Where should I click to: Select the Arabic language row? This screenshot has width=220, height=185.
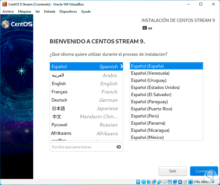click(86, 75)
